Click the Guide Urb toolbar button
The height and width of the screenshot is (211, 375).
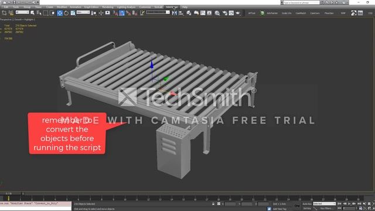click(287, 13)
